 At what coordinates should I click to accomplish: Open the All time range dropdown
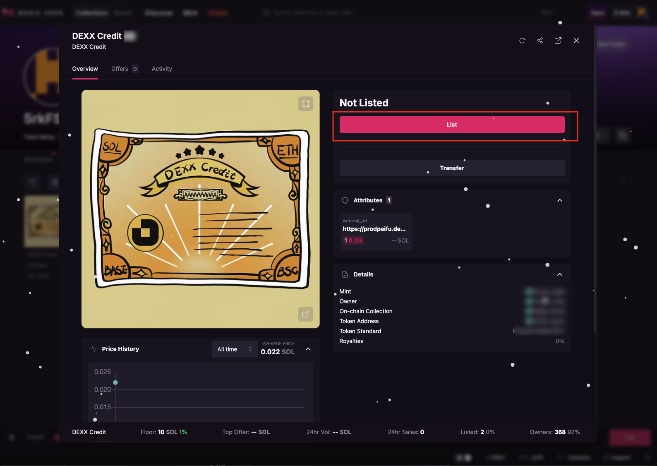(x=235, y=349)
